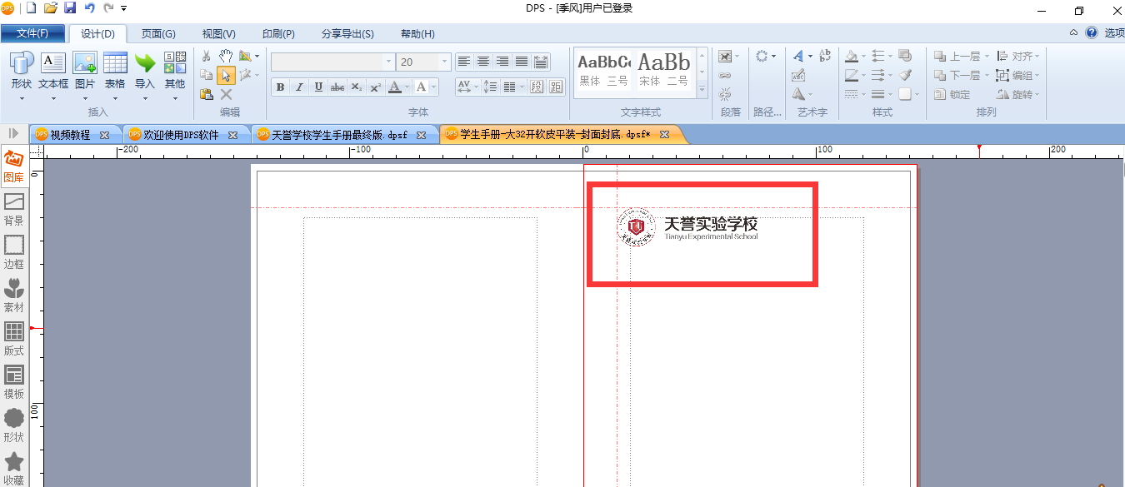The width and height of the screenshot is (1125, 487).
Task: Insert a 表格 table
Action: pos(115,70)
